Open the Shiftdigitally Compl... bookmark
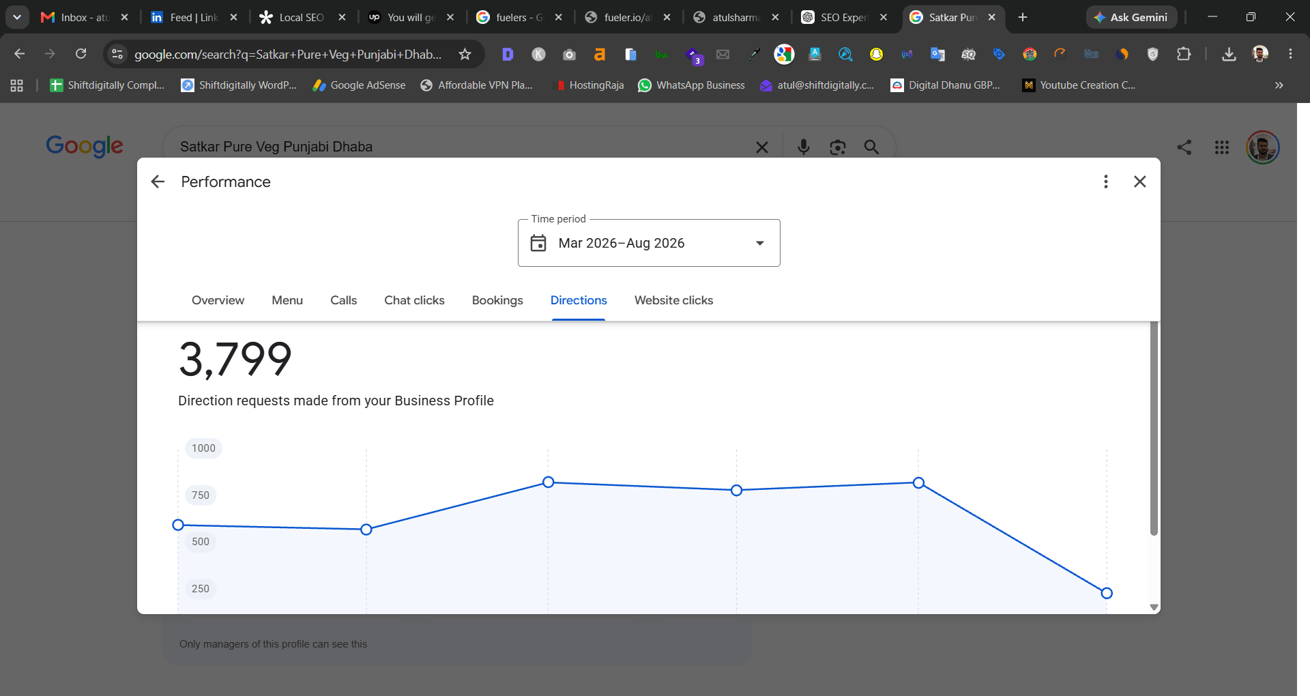 (107, 85)
